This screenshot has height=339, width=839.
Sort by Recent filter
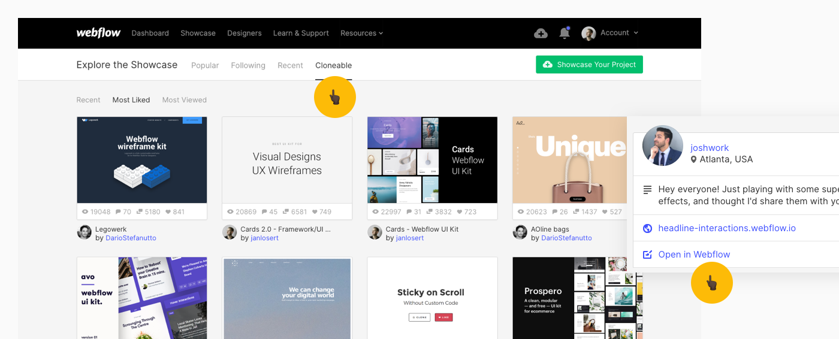click(x=88, y=100)
